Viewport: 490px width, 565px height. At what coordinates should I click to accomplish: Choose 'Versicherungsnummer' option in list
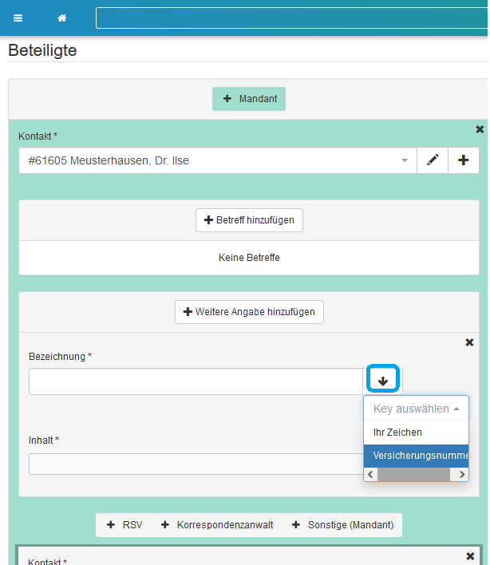[x=416, y=456]
